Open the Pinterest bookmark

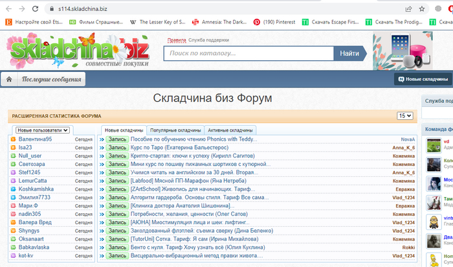pos(275,22)
